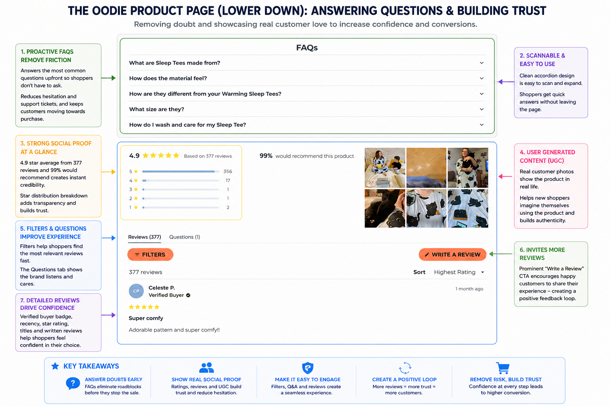Click the CP reviewer avatar
This screenshot has height=406, width=610.
point(136,291)
